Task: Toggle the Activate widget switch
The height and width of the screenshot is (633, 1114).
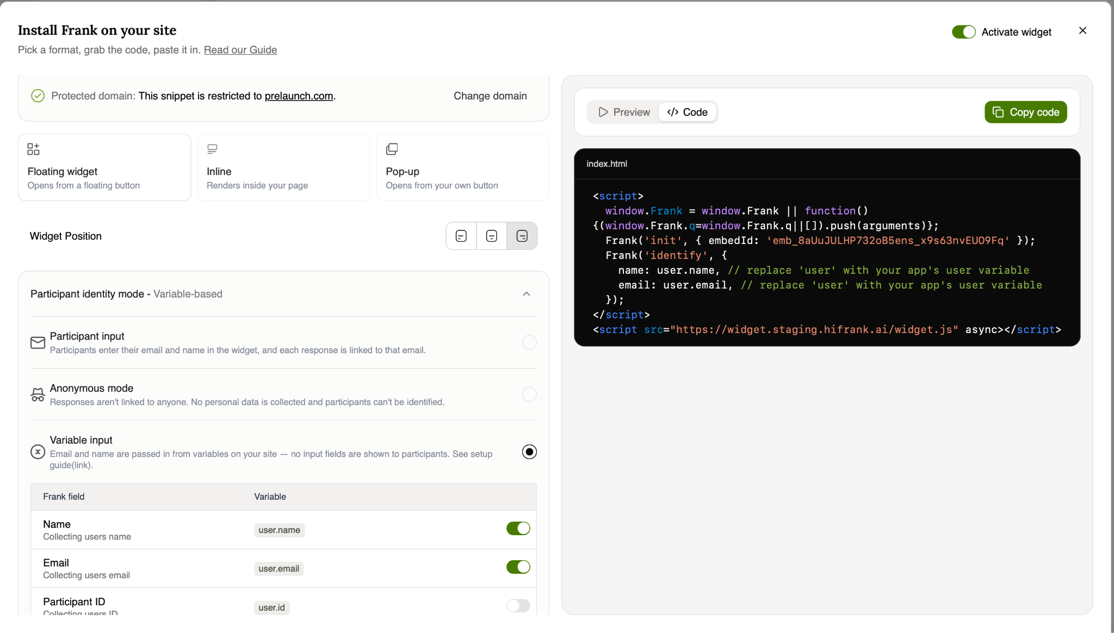Action: [x=963, y=32]
